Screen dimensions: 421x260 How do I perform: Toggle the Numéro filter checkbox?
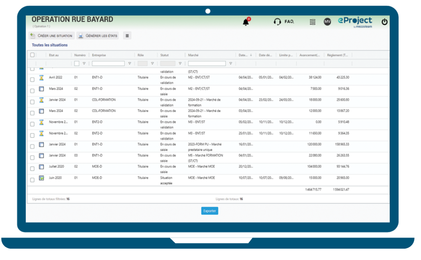tap(77, 63)
